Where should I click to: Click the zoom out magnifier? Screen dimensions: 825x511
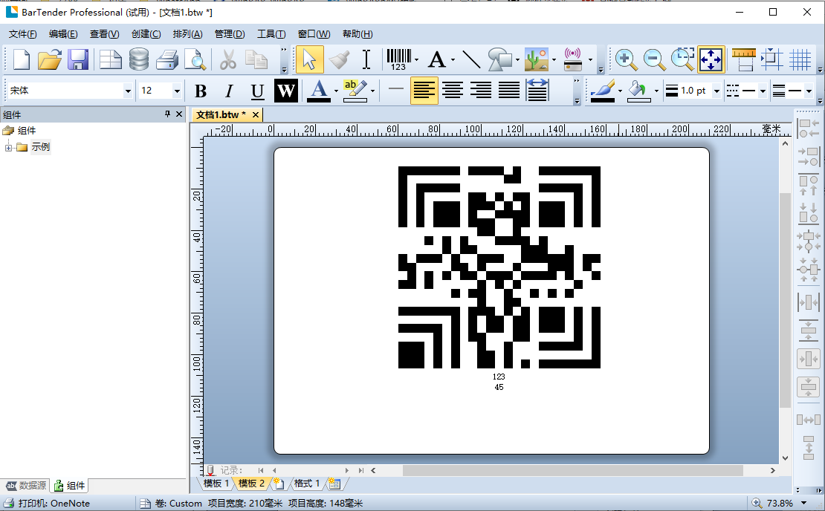point(655,59)
